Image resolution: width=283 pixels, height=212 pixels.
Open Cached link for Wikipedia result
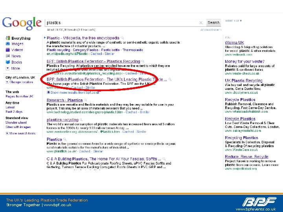pos(96,54)
